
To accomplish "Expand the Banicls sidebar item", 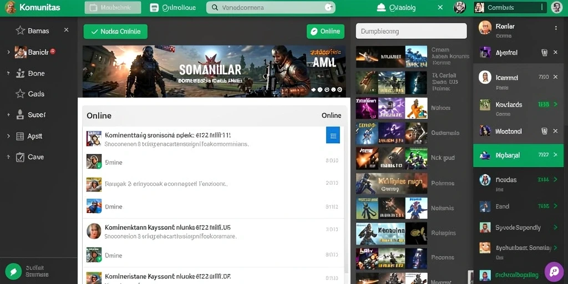I will coord(8,52).
